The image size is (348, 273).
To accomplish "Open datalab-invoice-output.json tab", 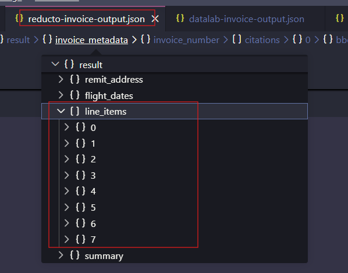I will pyautogui.click(x=246, y=19).
